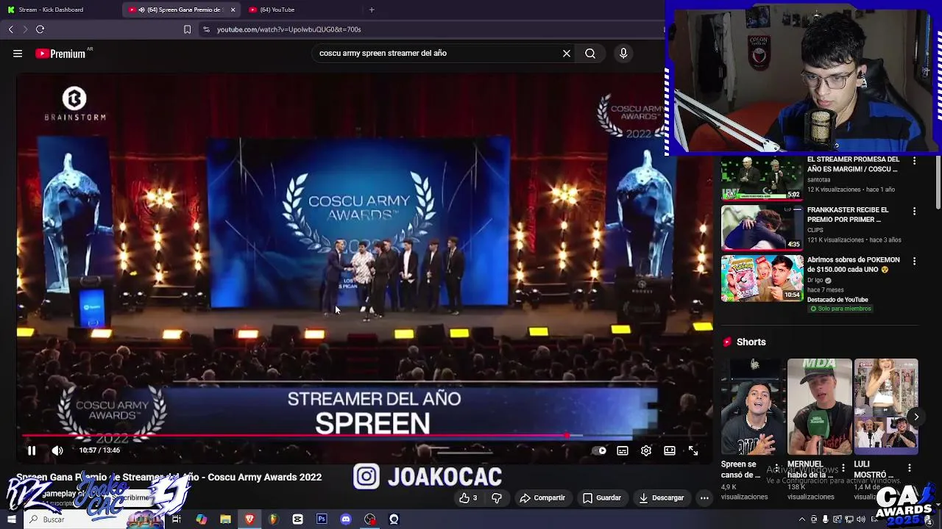
Task: Open options menu for EL STREAMER PROMESA video
Action: coord(914,160)
